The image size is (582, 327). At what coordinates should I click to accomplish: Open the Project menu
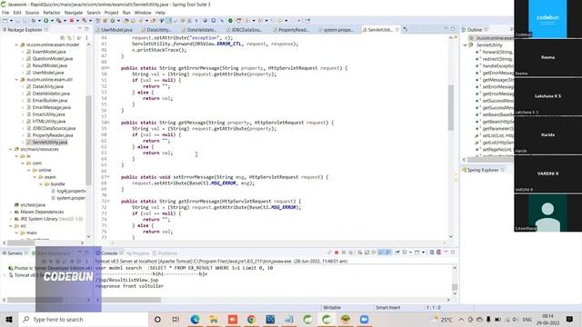pos(111,13)
